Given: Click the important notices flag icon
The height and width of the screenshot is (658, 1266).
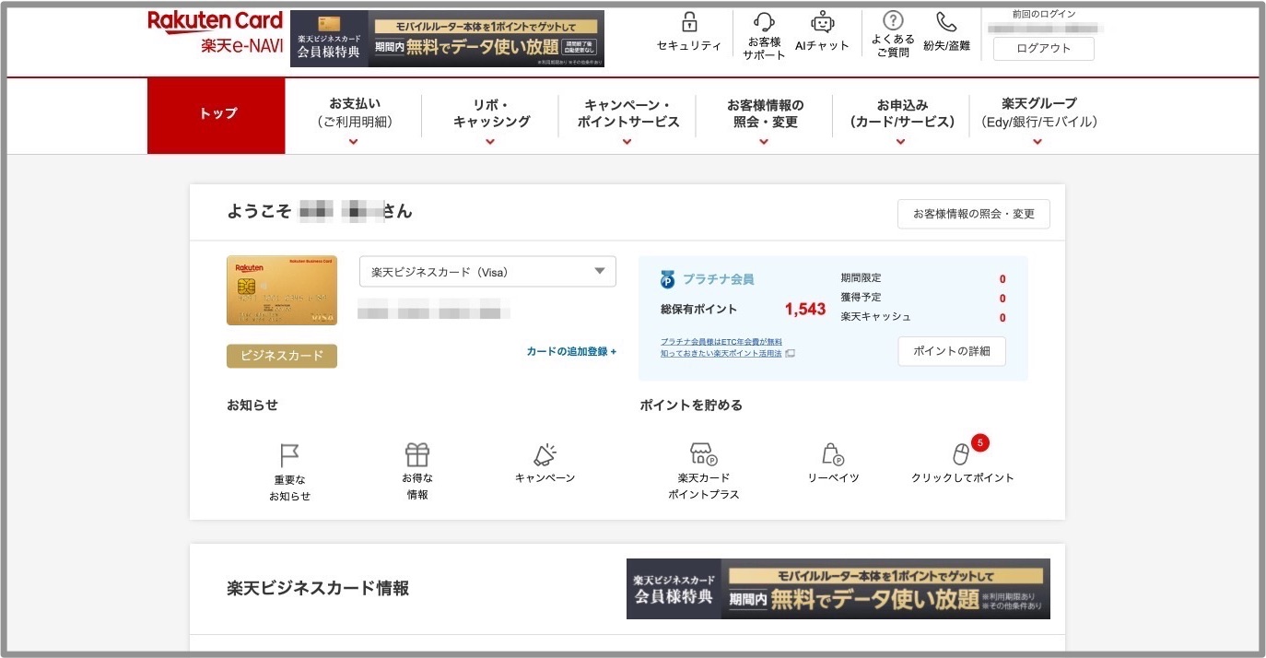Looking at the screenshot, I should point(289,455).
